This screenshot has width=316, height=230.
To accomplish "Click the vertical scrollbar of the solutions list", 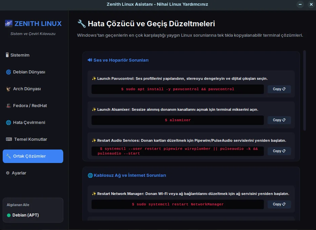I will pos(305,90).
